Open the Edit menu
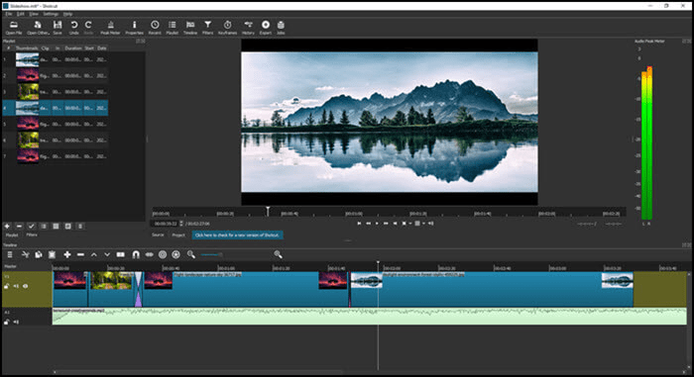The width and height of the screenshot is (694, 377). [x=21, y=14]
